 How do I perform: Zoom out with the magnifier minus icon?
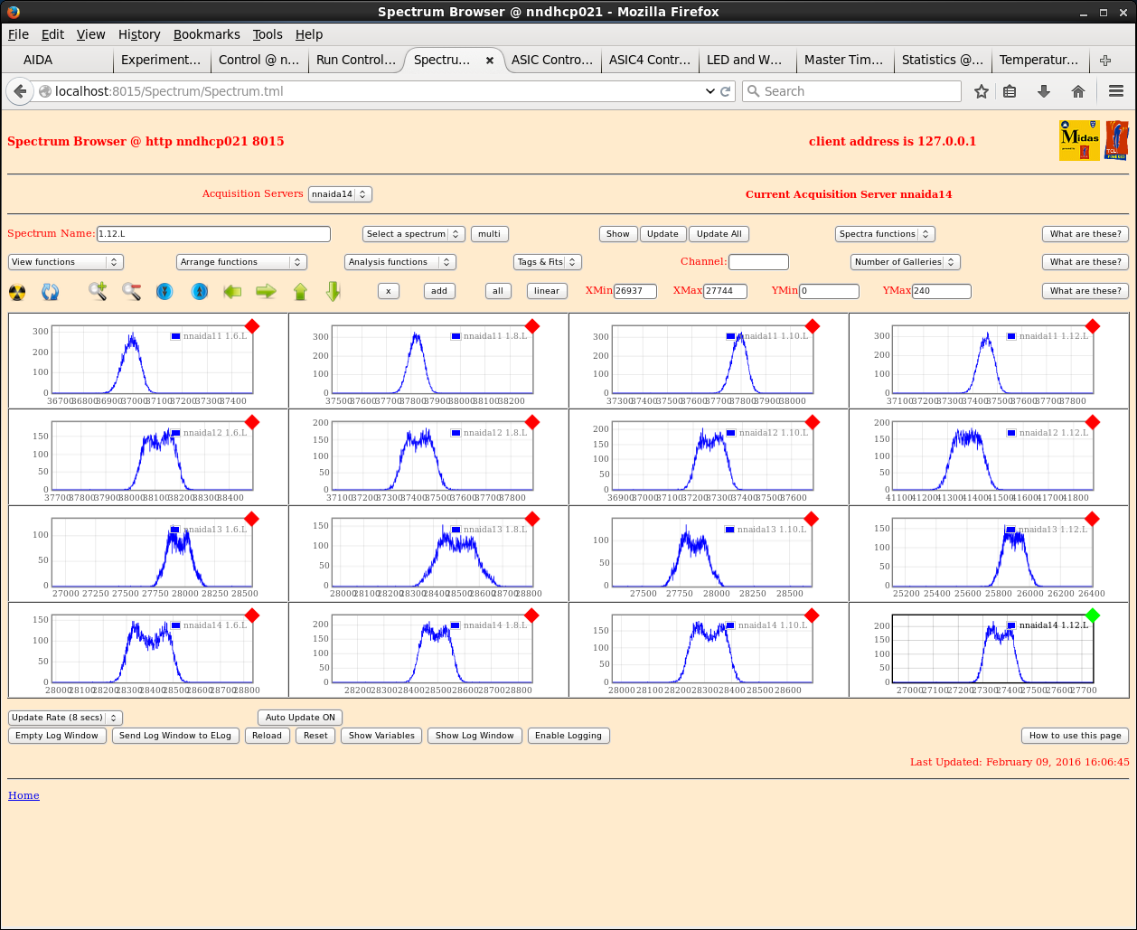coord(131,291)
